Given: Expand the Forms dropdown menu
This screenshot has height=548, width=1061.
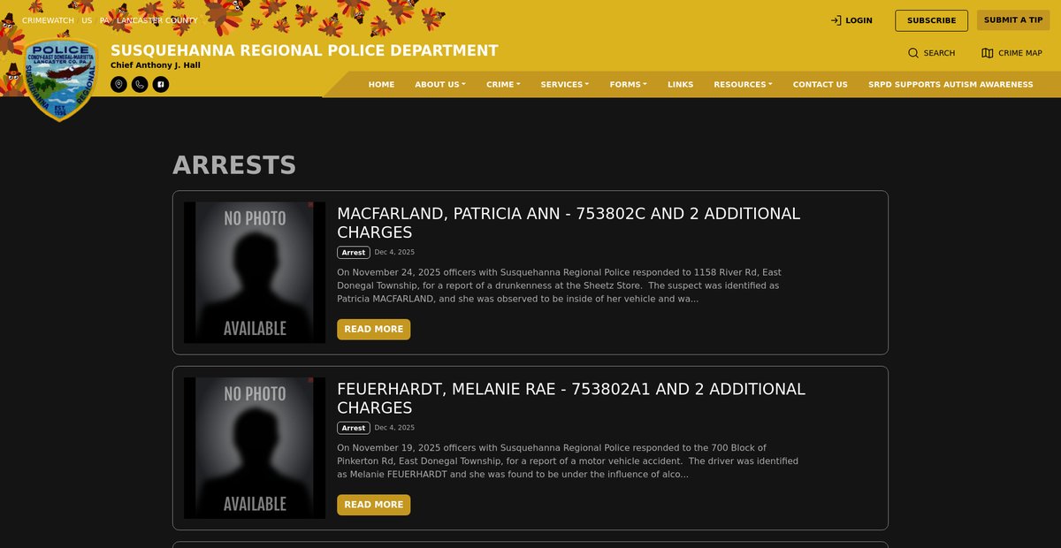Looking at the screenshot, I should click(x=628, y=85).
